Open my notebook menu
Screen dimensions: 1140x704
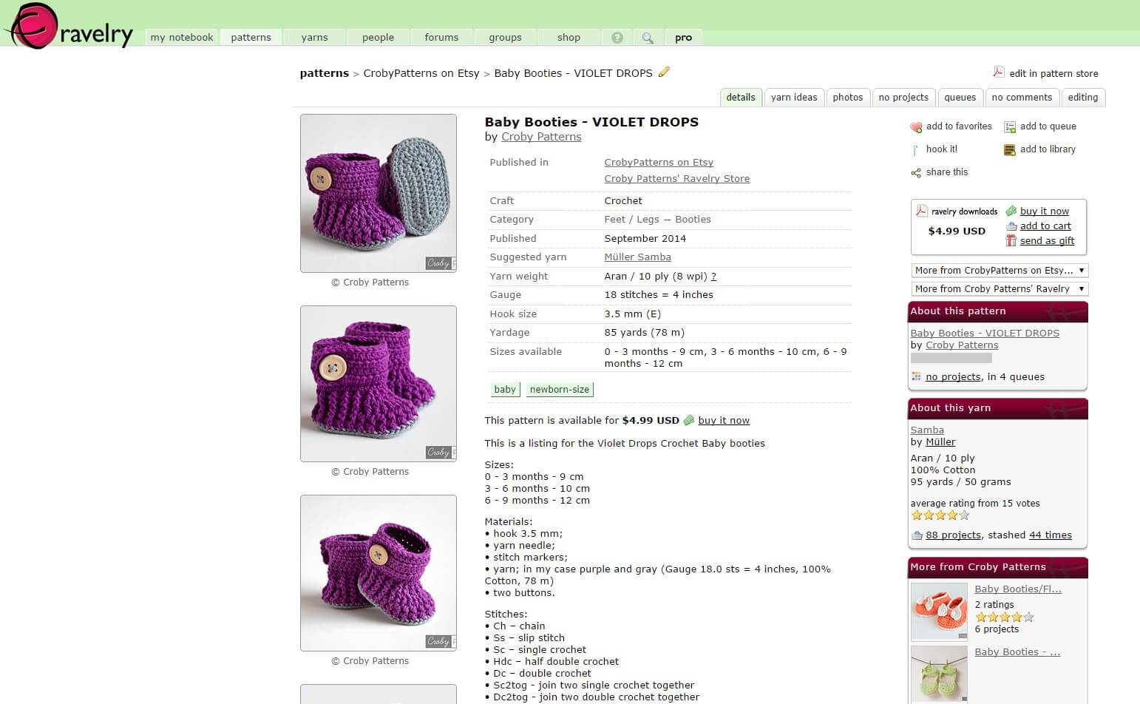click(x=182, y=38)
